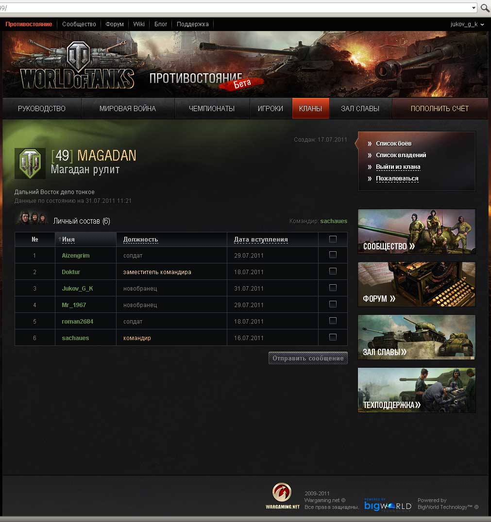Click the Wargaming.net footer logo
This screenshot has width=491, height=522.
(282, 496)
